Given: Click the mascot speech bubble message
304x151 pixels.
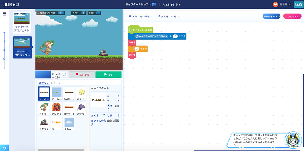Looking at the screenshot, I should [256, 140].
